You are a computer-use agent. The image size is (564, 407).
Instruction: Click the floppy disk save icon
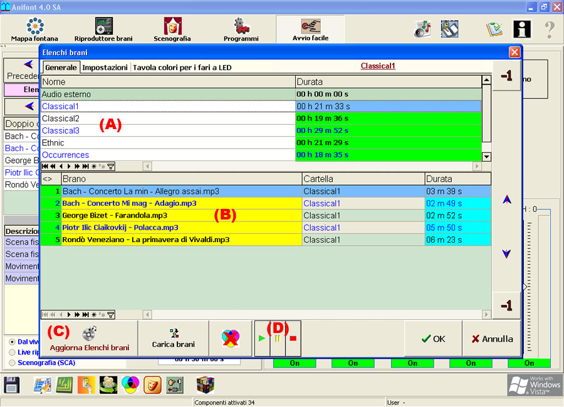(11, 384)
